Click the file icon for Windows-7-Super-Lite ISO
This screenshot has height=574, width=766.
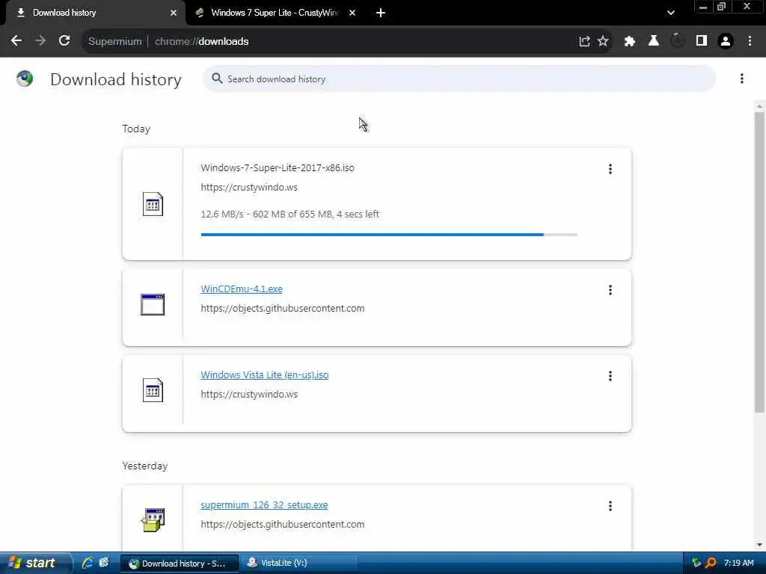153,204
